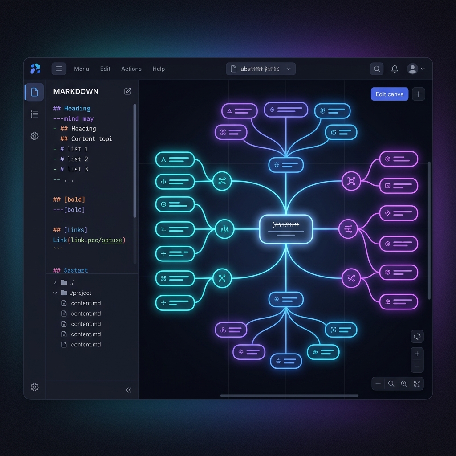Open the bottom sidebar settings gear
The width and height of the screenshot is (456, 456).
35,387
